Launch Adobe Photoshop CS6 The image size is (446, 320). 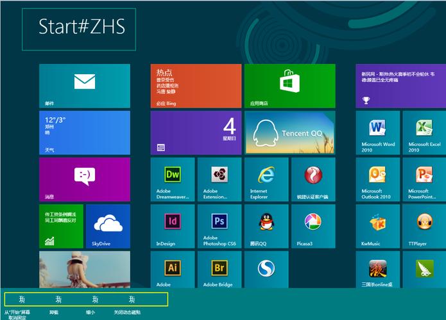(219, 227)
